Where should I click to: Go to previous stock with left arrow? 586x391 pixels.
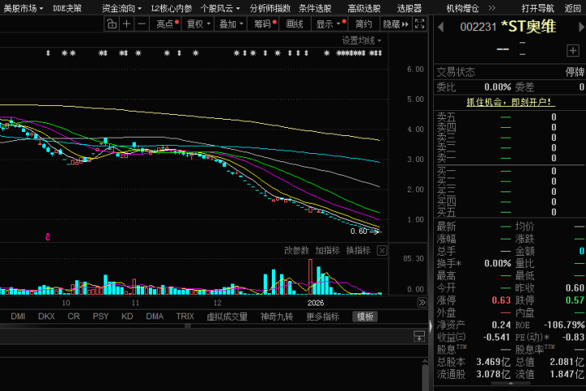(440, 28)
